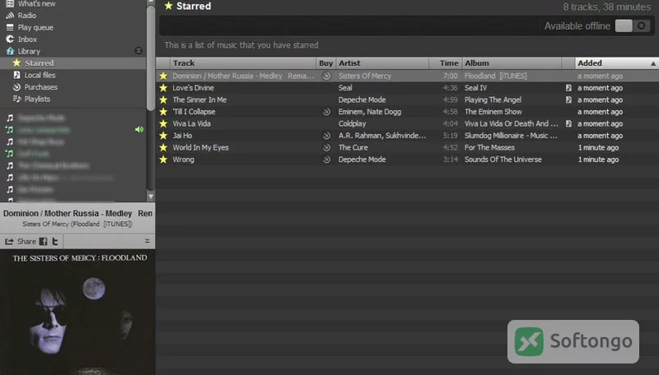The image size is (659, 375).
Task: Open artist Seal
Action: [x=345, y=88]
